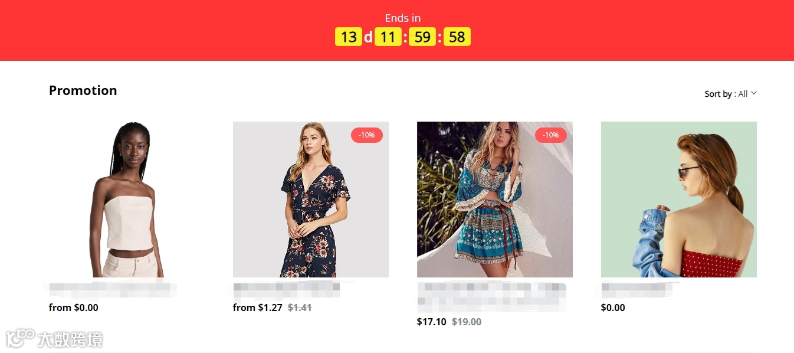Click the crossed-out $19.00 original price
794x353 pixels.
click(x=467, y=322)
